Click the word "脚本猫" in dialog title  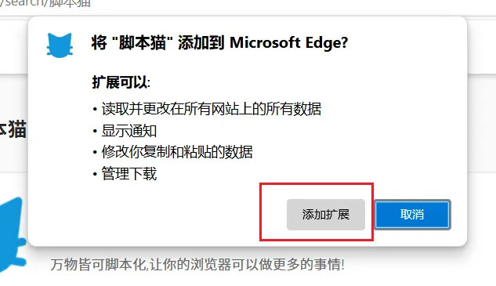[143, 43]
